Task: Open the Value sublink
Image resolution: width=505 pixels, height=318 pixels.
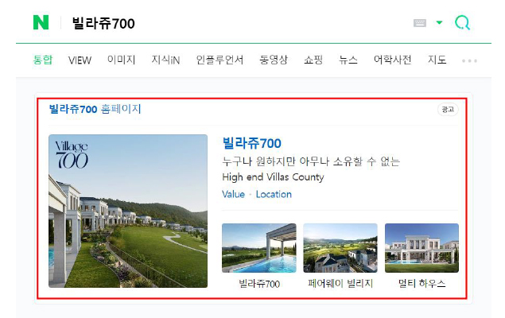Action: (233, 195)
